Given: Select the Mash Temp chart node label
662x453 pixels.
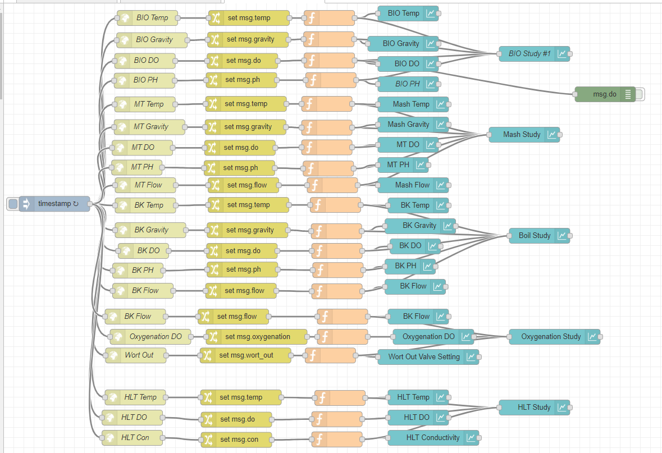Looking at the screenshot, I should point(411,104).
